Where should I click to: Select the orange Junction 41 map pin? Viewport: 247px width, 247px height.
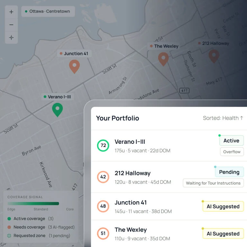pos(74,67)
